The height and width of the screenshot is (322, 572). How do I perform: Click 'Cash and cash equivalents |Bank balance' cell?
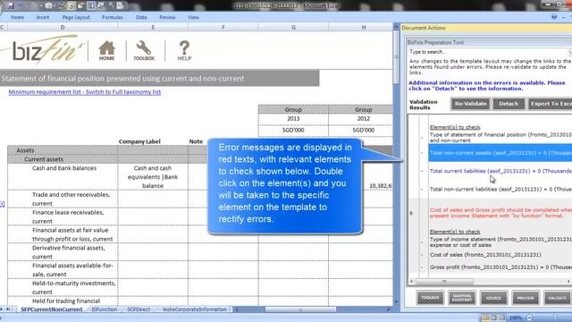click(x=153, y=177)
